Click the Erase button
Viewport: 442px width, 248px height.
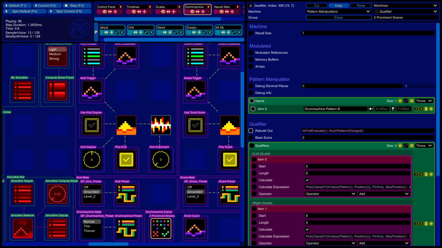[338, 18]
